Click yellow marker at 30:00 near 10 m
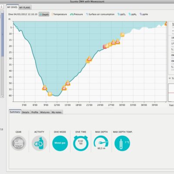The width and height of the screenshot is (174, 174). [x=122, y=35]
